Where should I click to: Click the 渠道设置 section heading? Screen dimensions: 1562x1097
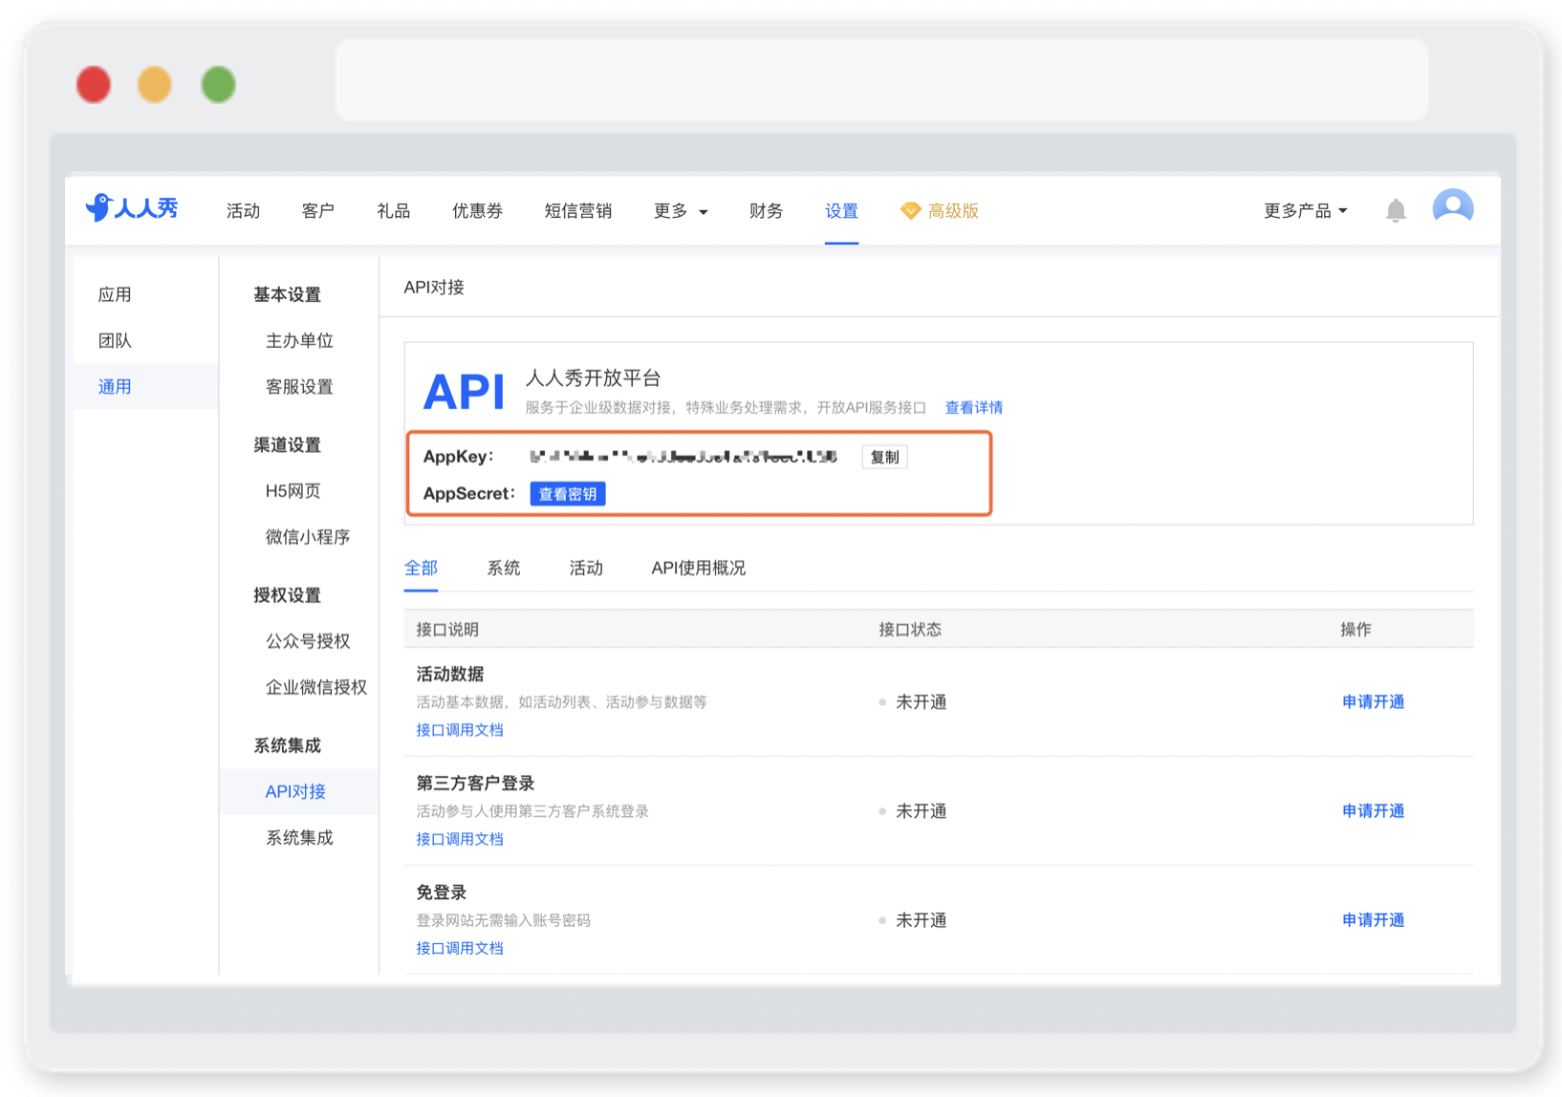pyautogui.click(x=287, y=444)
